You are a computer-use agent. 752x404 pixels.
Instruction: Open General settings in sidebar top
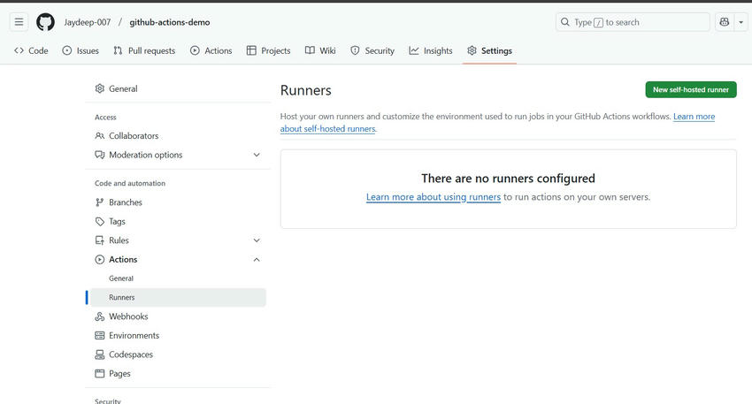[178, 88]
